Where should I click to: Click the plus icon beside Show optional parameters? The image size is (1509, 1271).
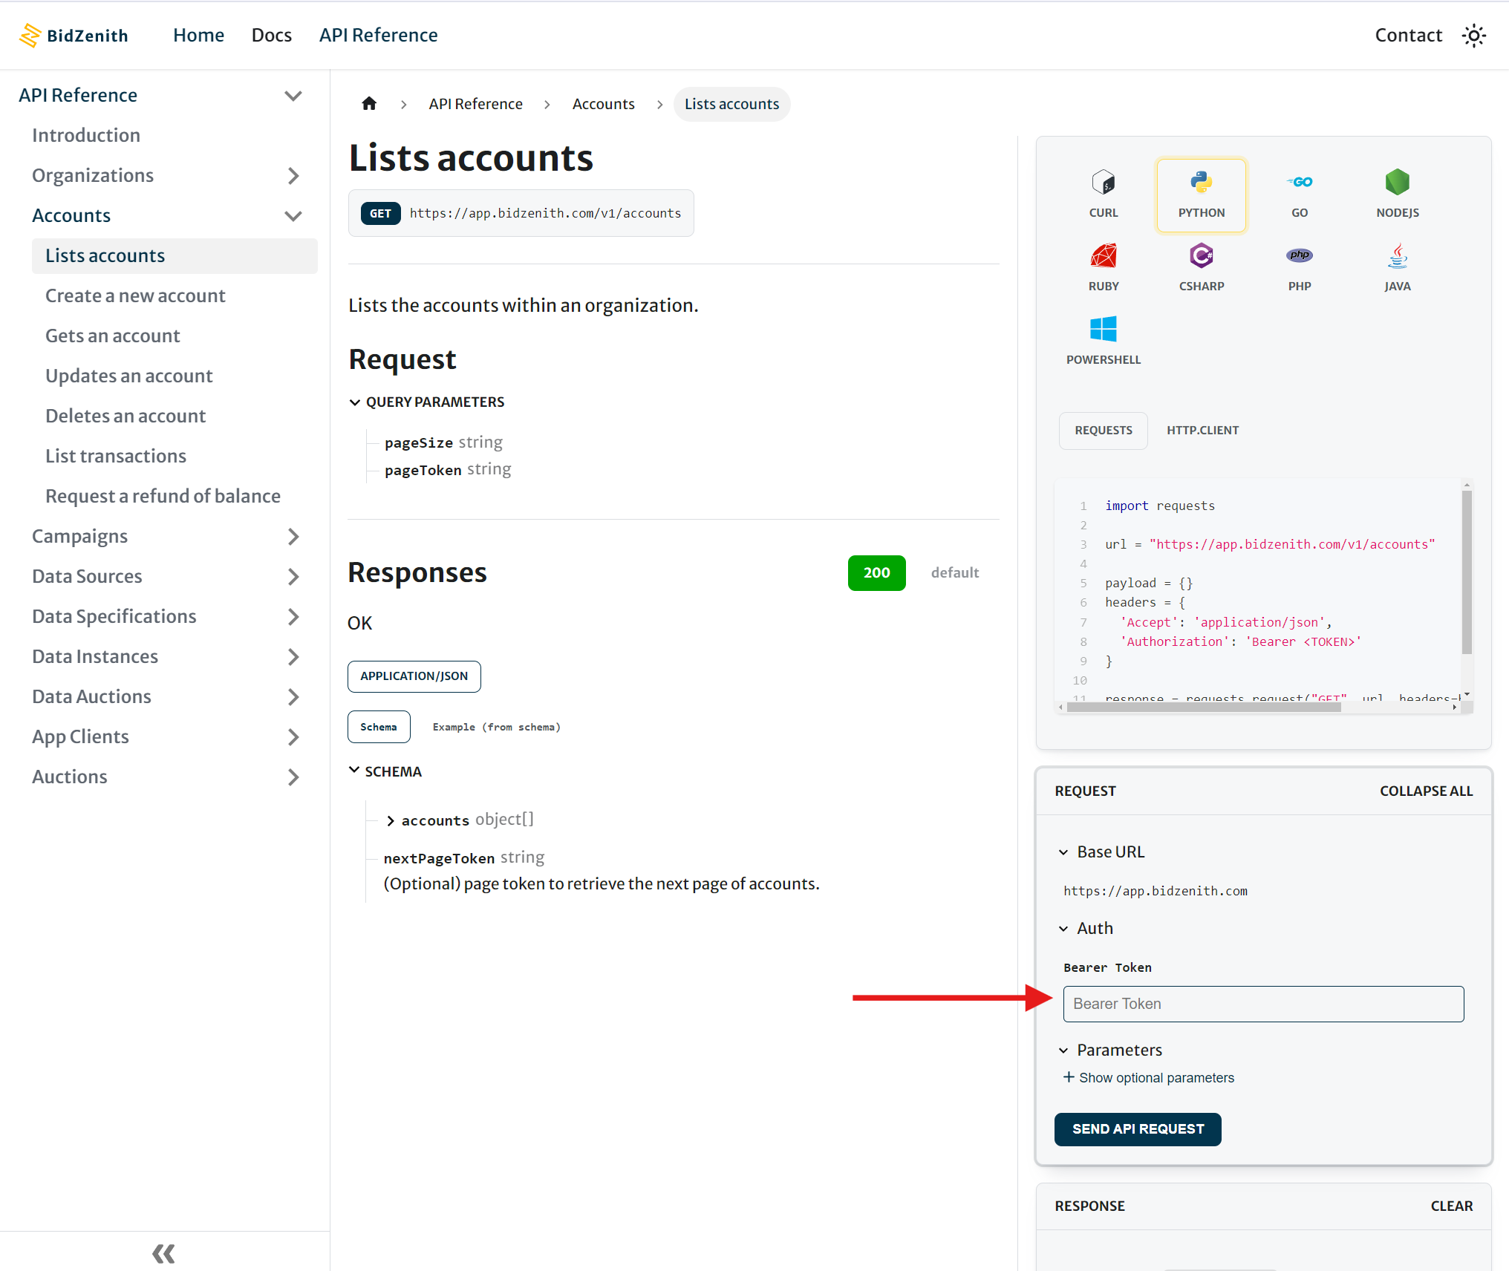(1069, 1077)
